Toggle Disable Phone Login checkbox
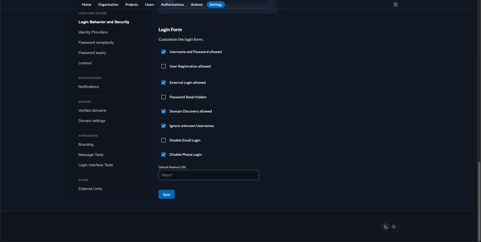481x242 pixels. coord(164,154)
